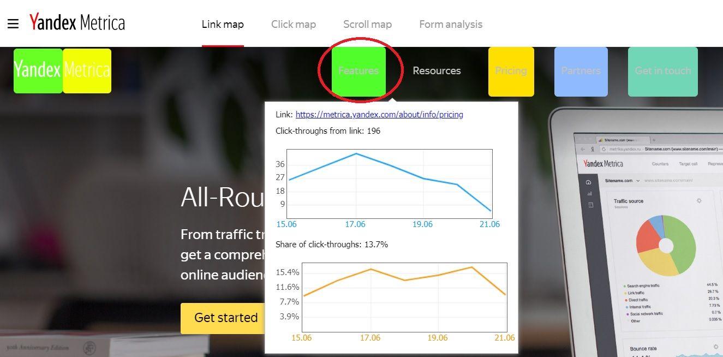Screen dimensions: 723x357
Task: Click the gear icon beside Traffic source
Action: [699, 201]
